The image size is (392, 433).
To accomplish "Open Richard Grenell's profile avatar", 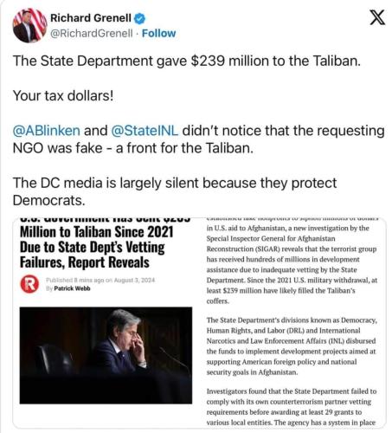I will [29, 25].
